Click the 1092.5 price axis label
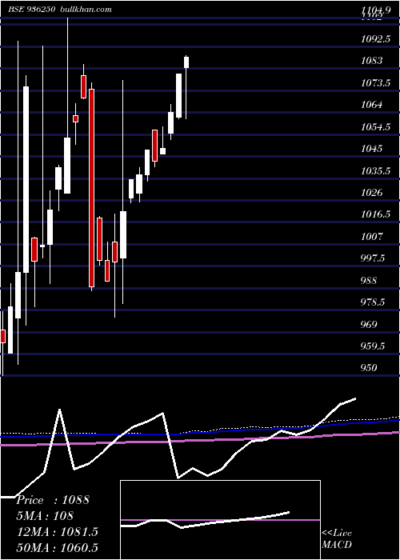The height and width of the screenshot is (560, 400). 375,39
